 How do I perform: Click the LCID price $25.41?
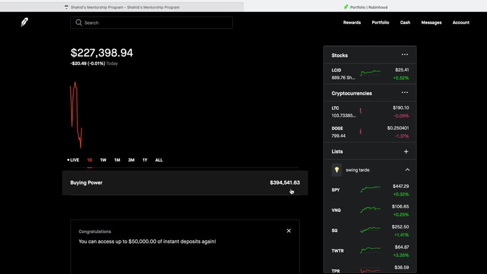[x=402, y=70]
